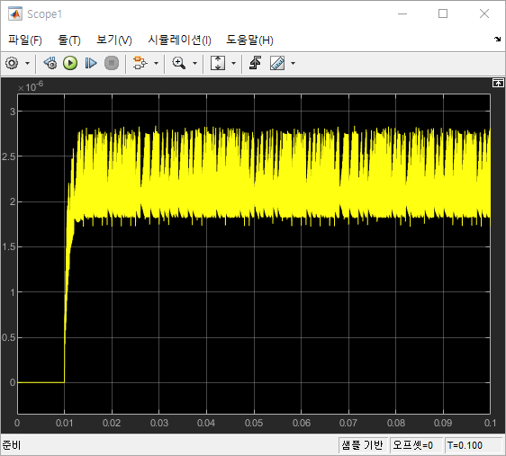Click the highlight Simulink block icon

pos(140,63)
